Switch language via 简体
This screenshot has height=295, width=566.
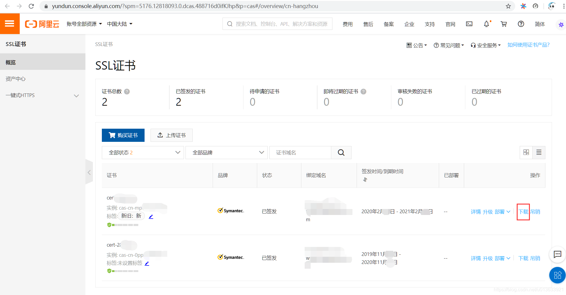[x=540, y=24]
